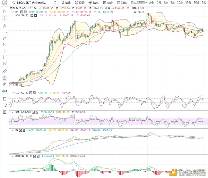208x178 pixels.
Task: Switch to the 分时 timeframe
Action: pos(152,2)
